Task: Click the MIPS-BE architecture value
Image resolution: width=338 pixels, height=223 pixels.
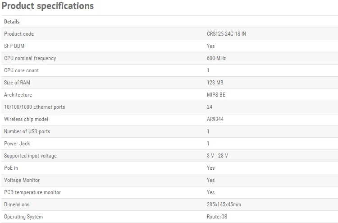Action: point(216,95)
